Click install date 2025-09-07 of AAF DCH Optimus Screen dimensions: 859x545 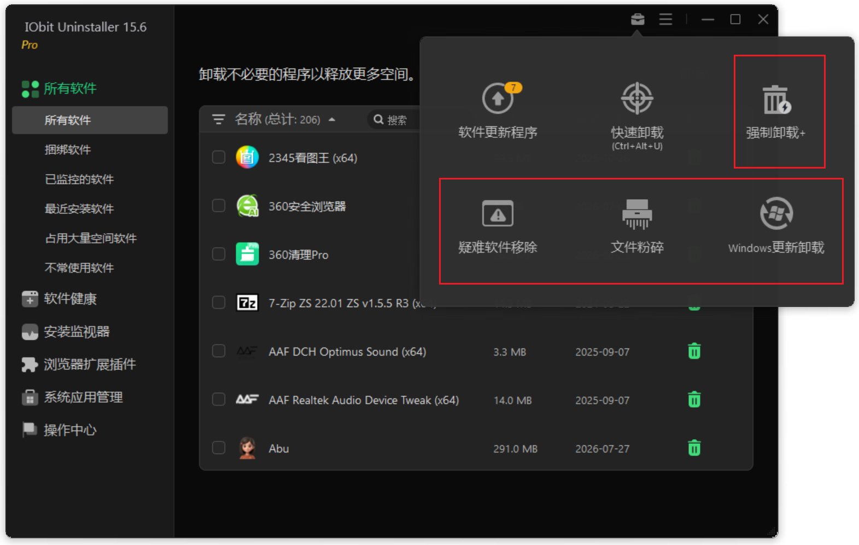coord(602,352)
